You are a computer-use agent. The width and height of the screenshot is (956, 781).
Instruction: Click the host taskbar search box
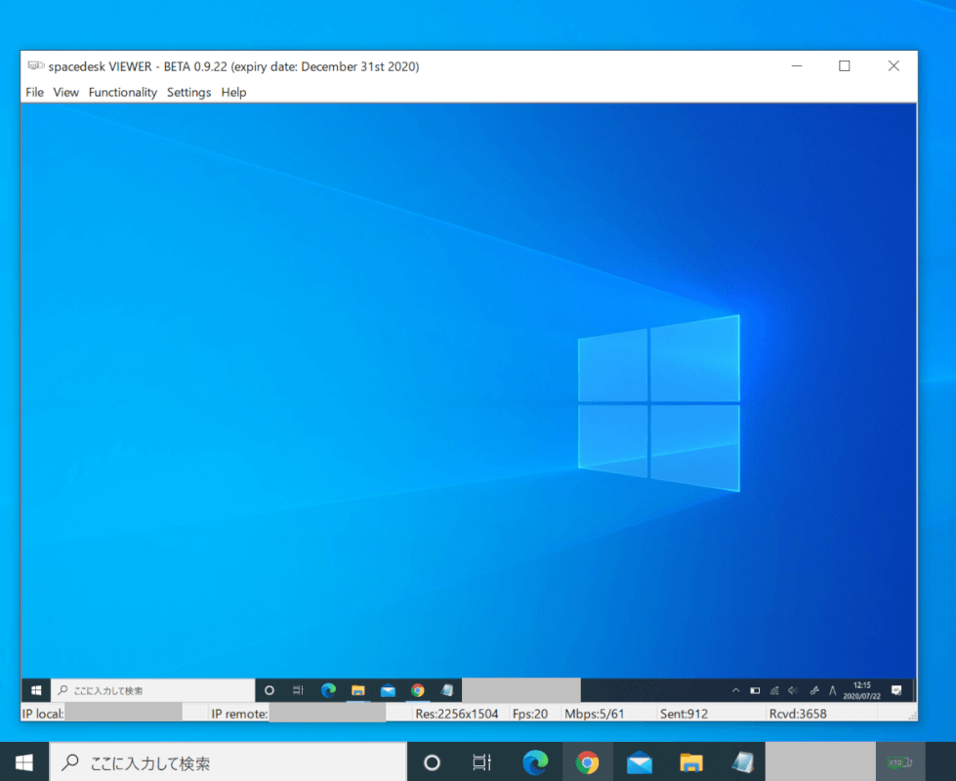pyautogui.click(x=229, y=762)
